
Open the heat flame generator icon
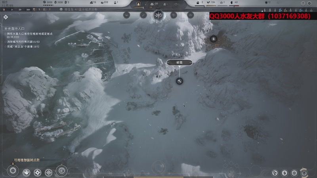pos(138,4)
